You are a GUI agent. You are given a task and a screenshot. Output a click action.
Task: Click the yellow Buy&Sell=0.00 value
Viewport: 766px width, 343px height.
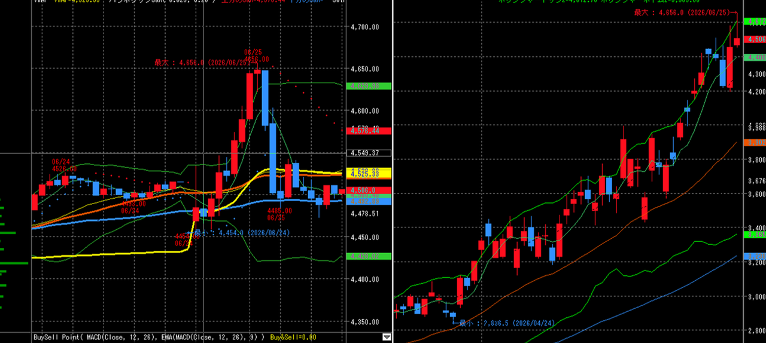(x=293, y=337)
